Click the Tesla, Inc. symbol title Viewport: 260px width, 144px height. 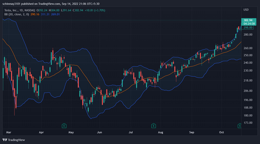coord(11,10)
